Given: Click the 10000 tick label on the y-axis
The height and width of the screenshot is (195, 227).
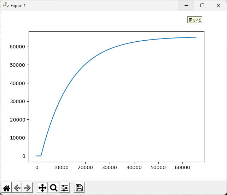Looking at the screenshot, I should 17,138.
